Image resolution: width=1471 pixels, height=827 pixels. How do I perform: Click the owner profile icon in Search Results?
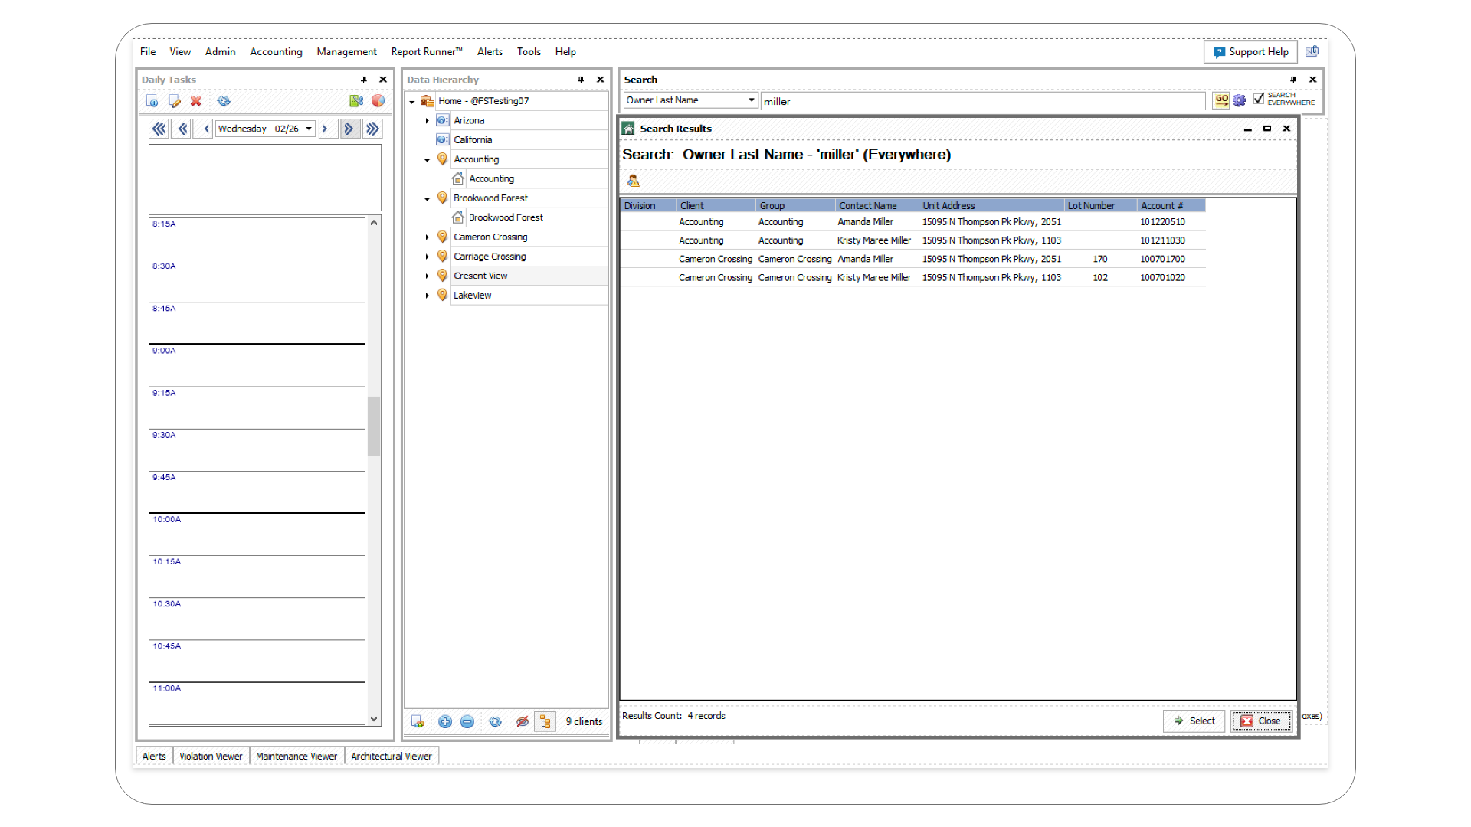click(633, 181)
